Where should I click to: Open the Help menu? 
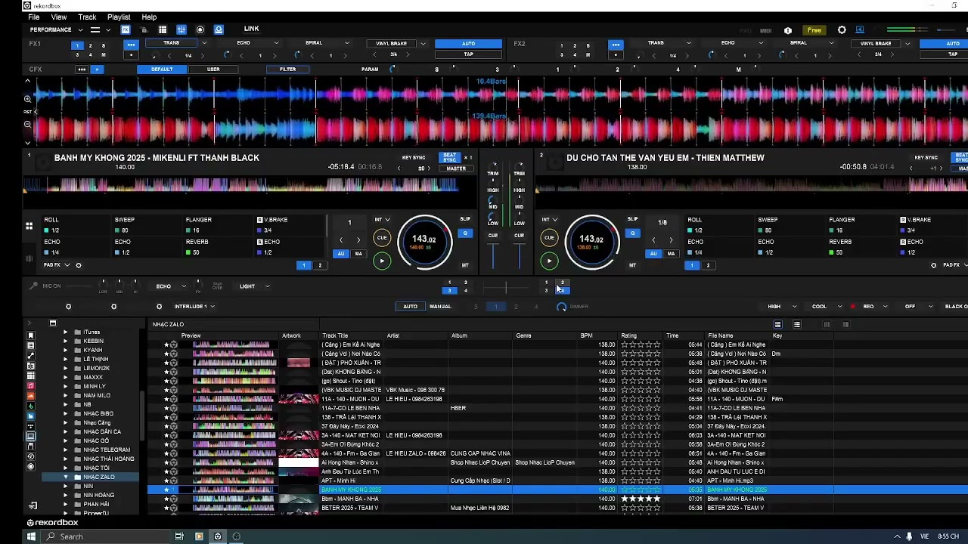tap(149, 17)
